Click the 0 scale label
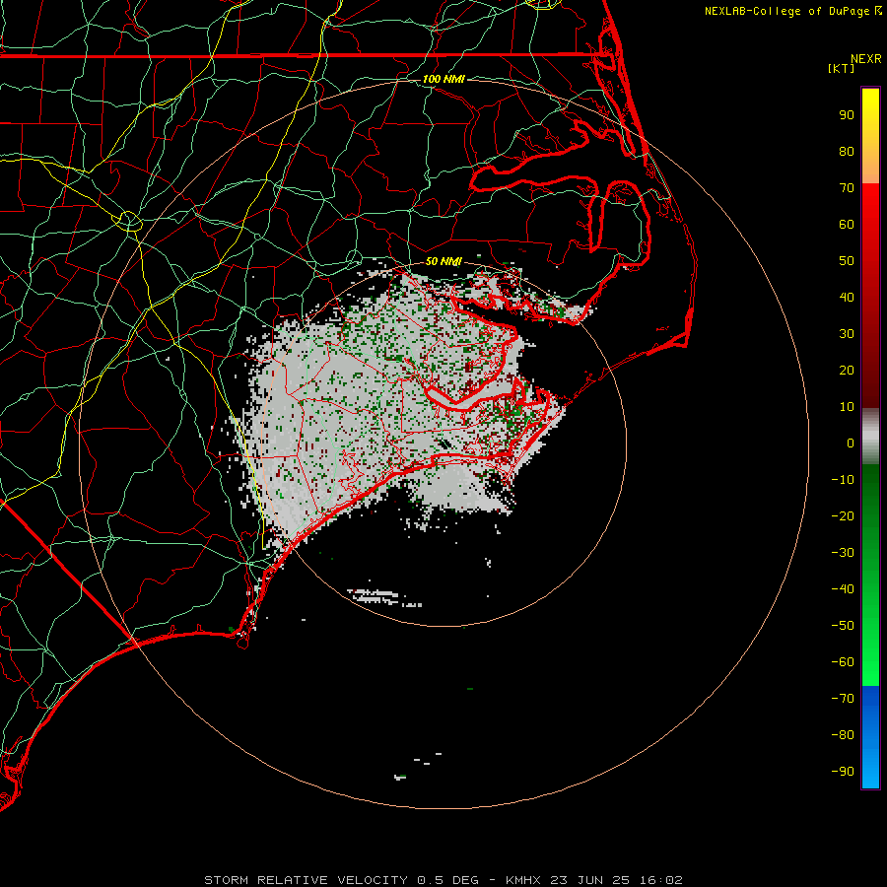 [x=851, y=443]
